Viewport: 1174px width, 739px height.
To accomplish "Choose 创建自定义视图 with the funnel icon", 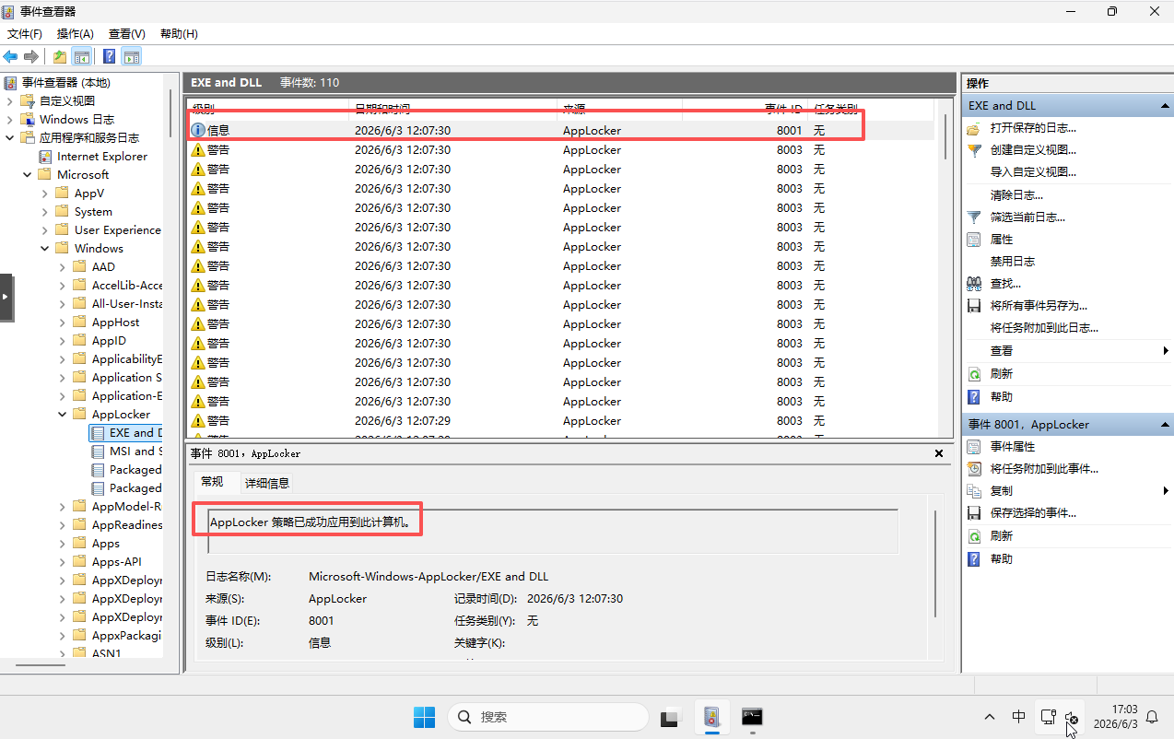I will 1033,149.
